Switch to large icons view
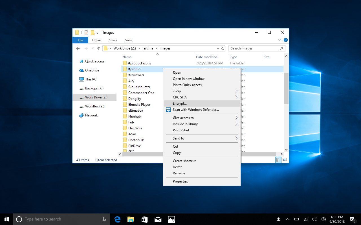 (x=285, y=160)
